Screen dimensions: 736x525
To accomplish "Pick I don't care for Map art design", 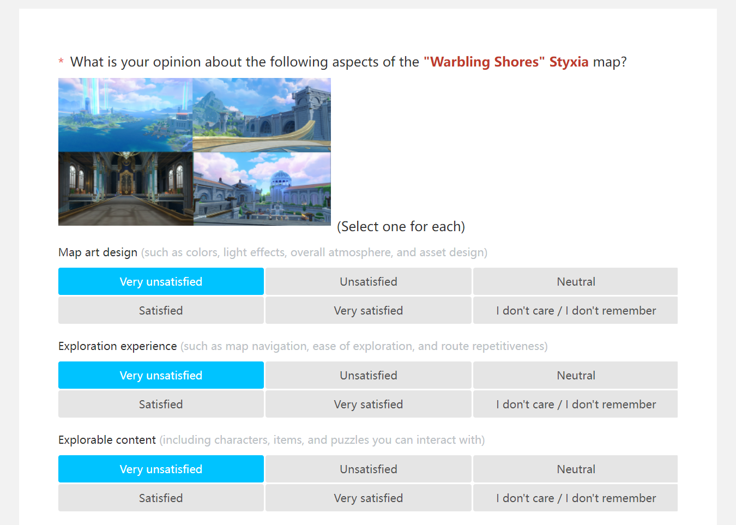I will (x=576, y=310).
